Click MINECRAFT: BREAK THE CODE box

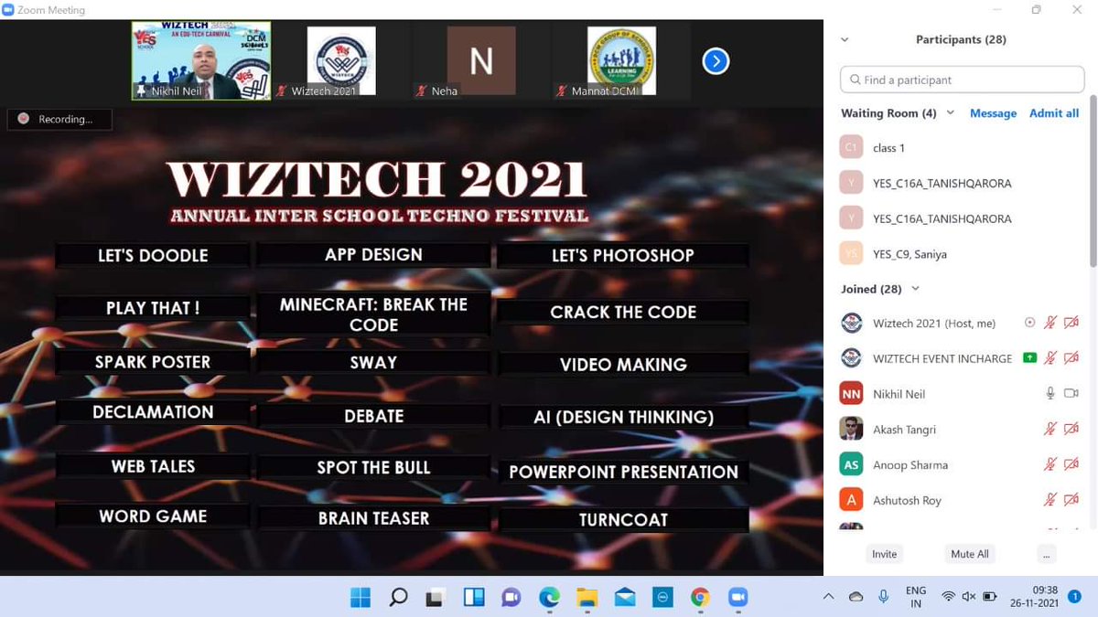coord(373,314)
